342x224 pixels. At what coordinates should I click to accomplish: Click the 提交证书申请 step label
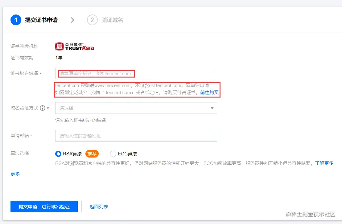click(41, 20)
